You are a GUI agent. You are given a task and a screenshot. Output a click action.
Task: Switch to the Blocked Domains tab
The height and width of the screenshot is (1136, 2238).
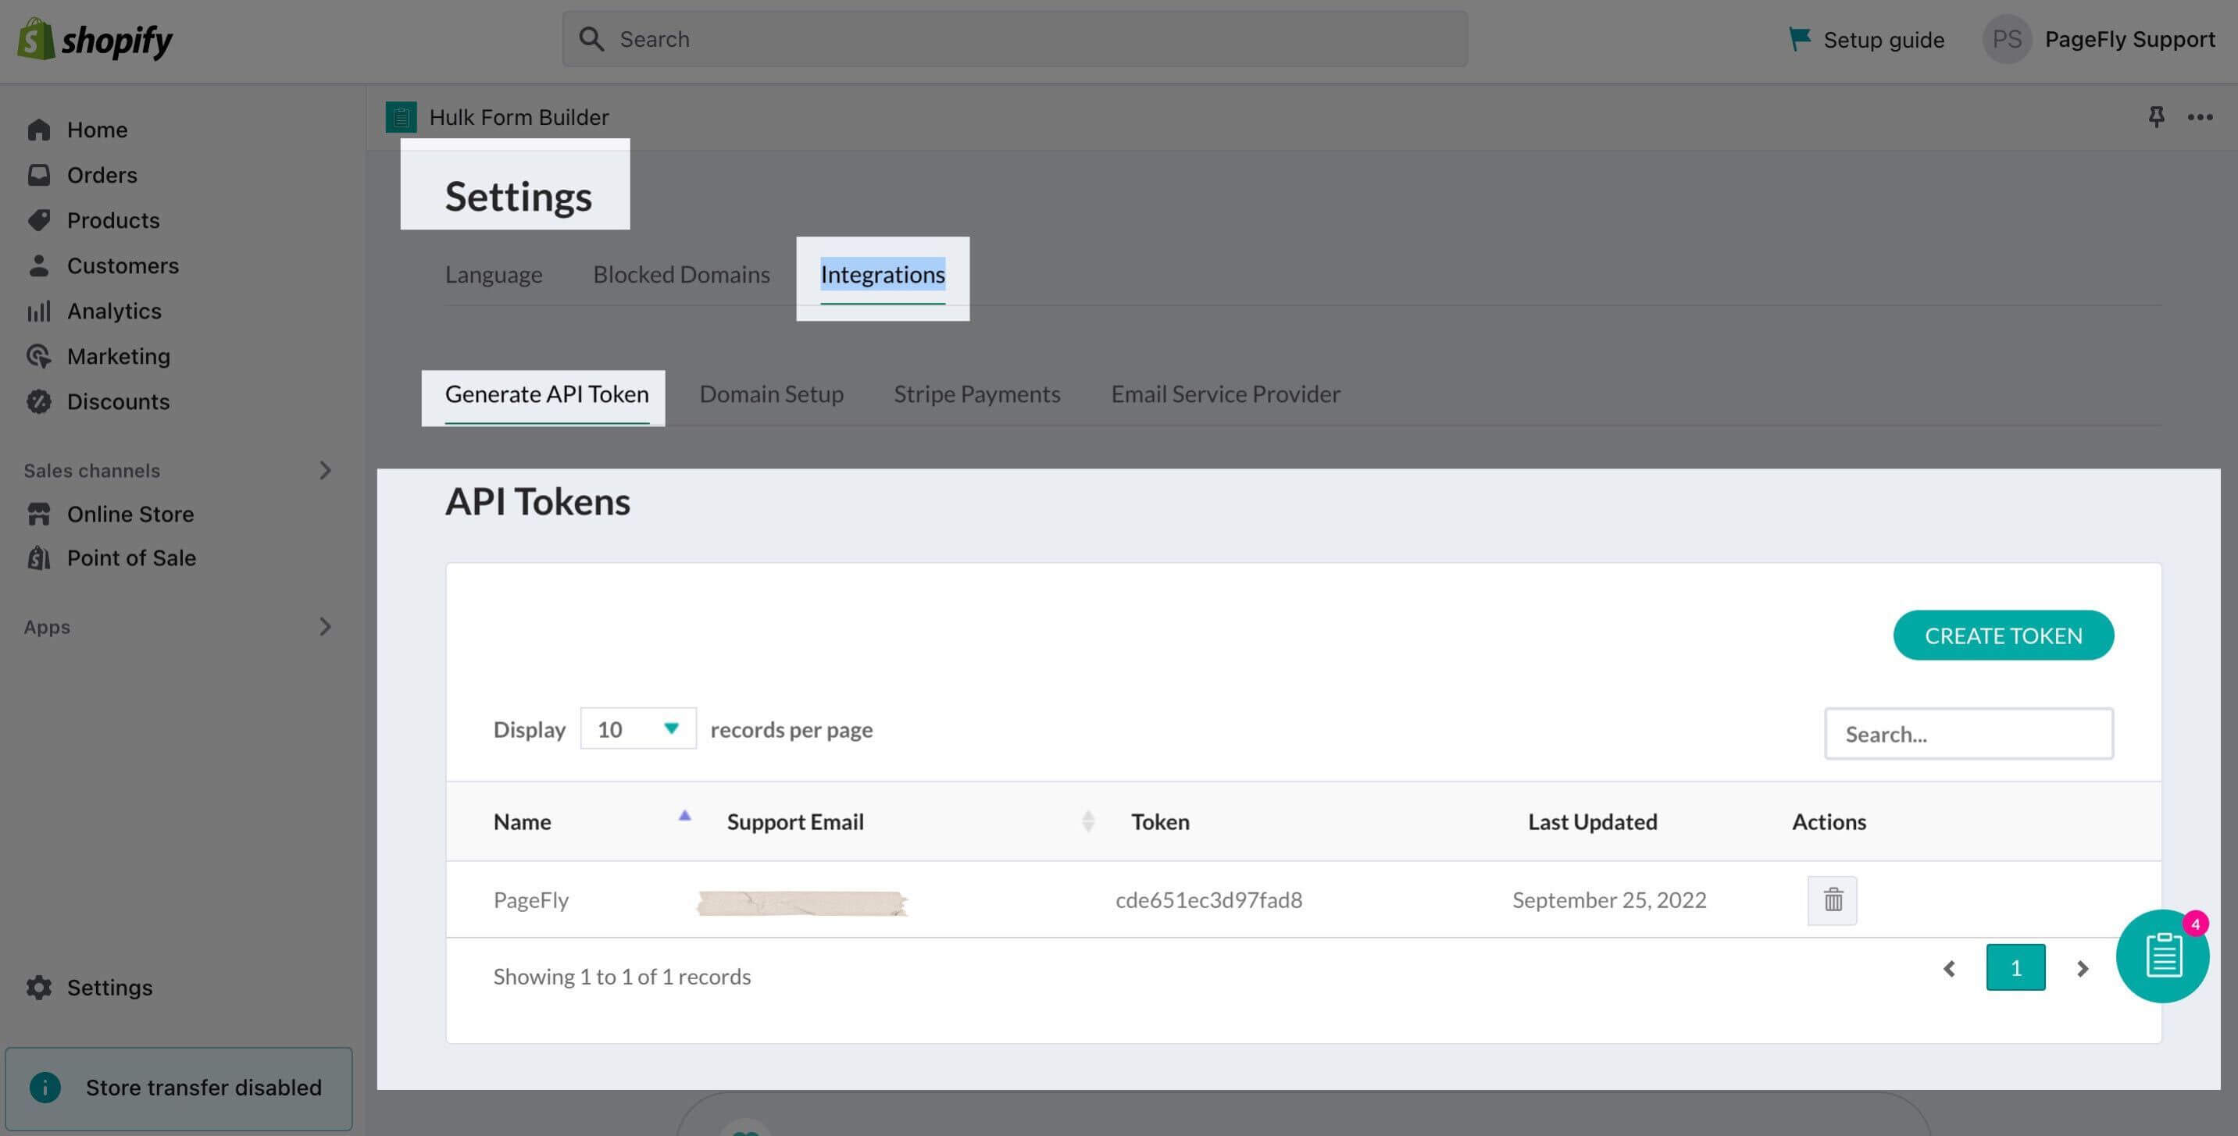681,275
